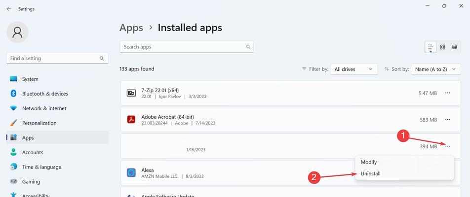The image size is (470, 197).
Task: Click the Time & language globe icon
Action: tap(13, 167)
